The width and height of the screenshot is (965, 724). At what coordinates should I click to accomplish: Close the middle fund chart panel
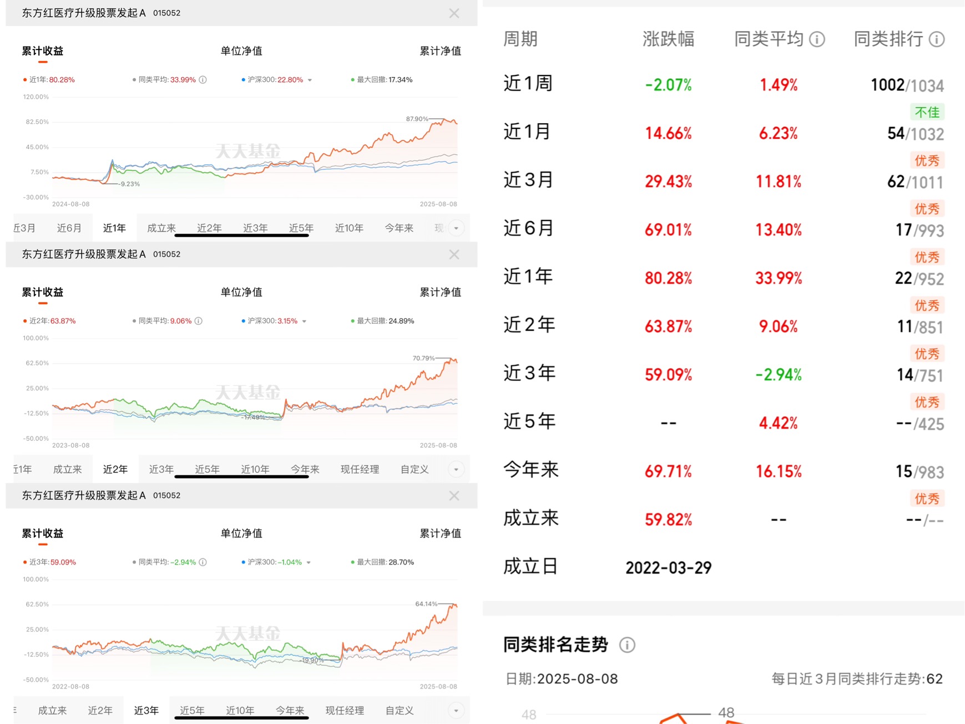point(454,254)
